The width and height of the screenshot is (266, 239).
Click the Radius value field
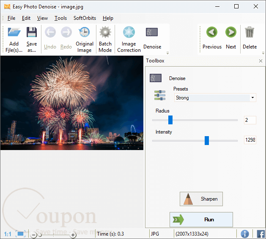[250, 120]
